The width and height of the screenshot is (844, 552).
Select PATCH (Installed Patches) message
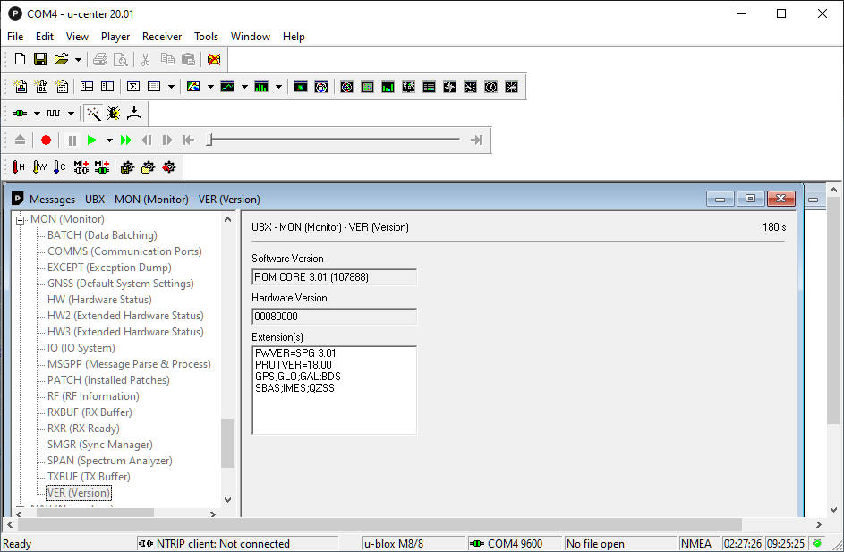tap(108, 380)
